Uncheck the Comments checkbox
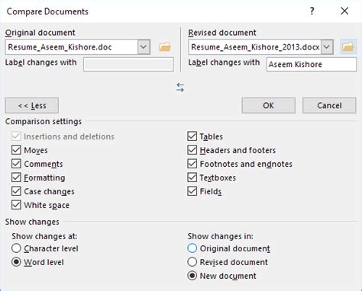This screenshot has width=362, height=291. click(x=16, y=164)
